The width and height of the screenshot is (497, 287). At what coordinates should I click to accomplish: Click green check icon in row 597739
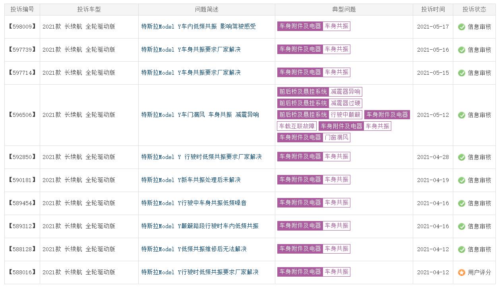click(x=461, y=50)
